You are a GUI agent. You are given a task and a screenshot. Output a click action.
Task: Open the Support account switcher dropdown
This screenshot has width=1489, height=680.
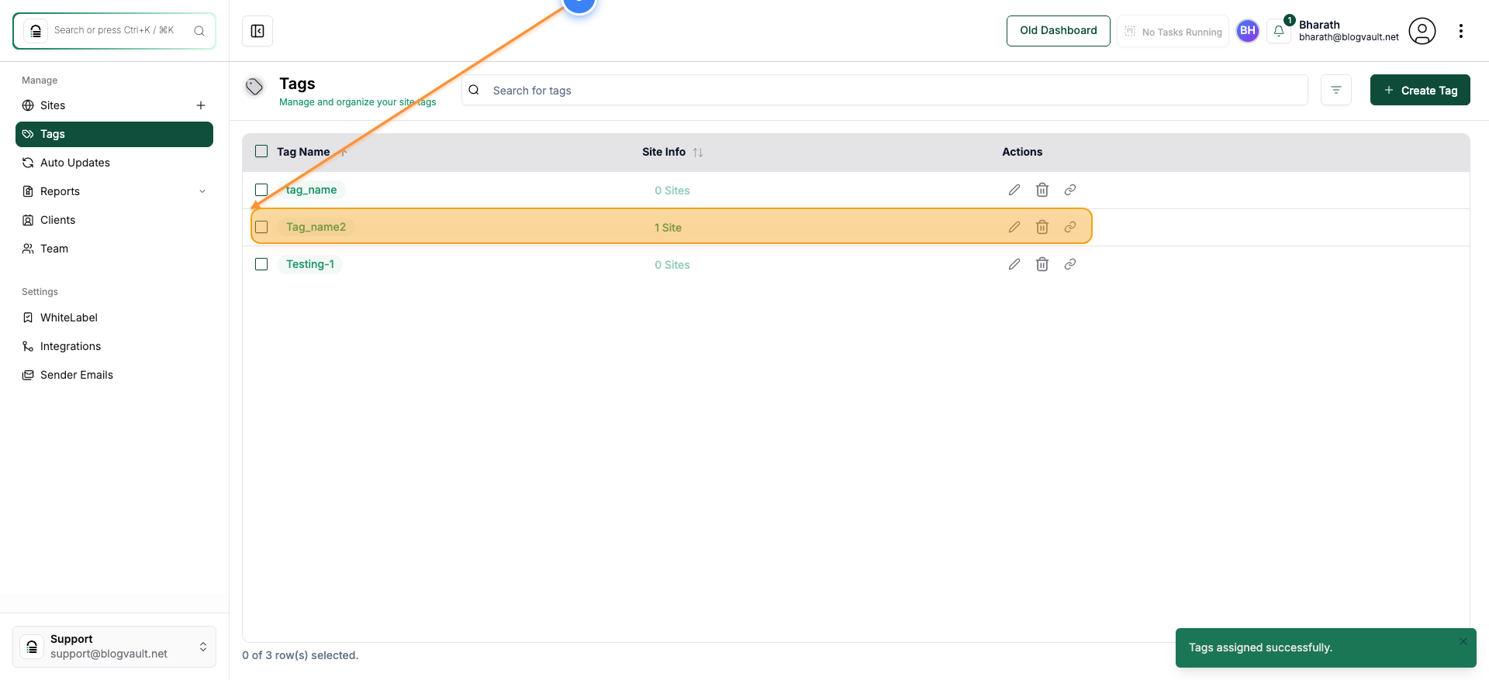114,647
